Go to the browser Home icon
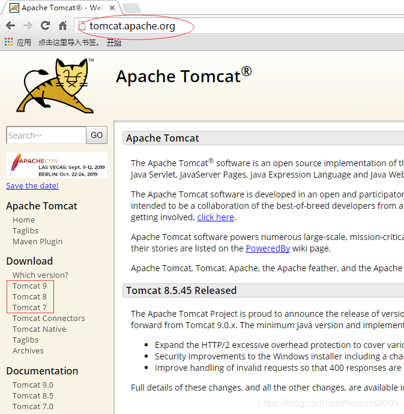404x414 pixels. [62, 25]
